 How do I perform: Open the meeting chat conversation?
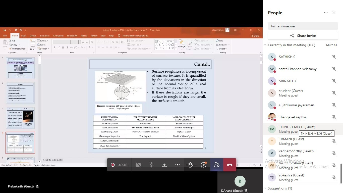[203, 165]
